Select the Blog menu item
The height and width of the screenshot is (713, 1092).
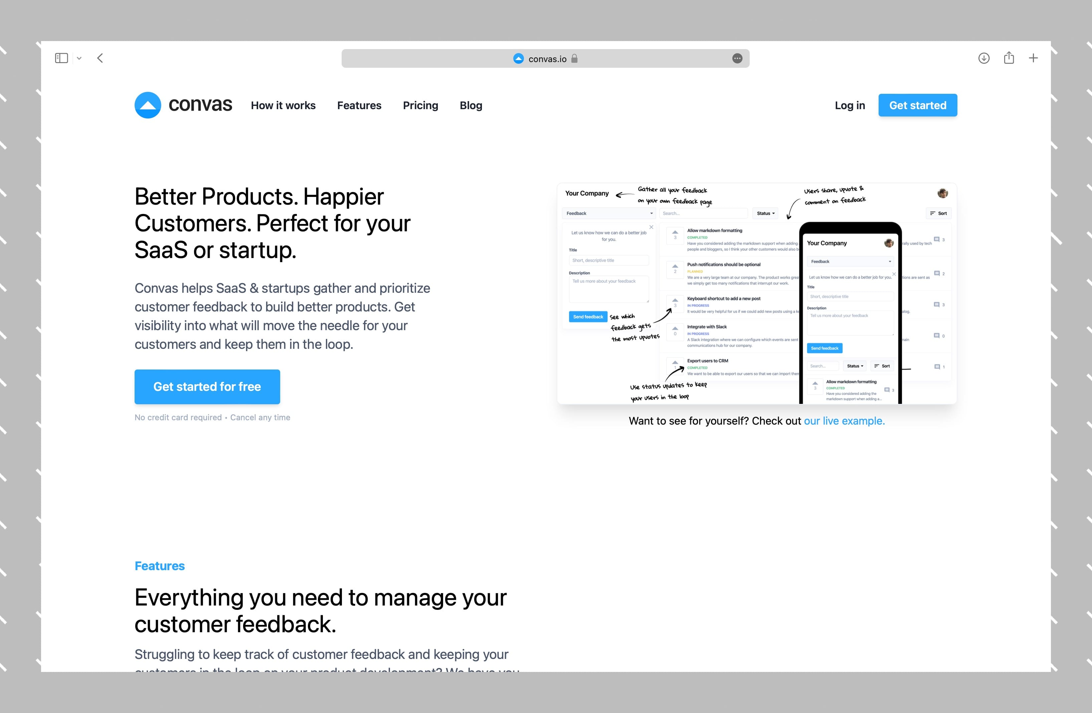pyautogui.click(x=471, y=104)
